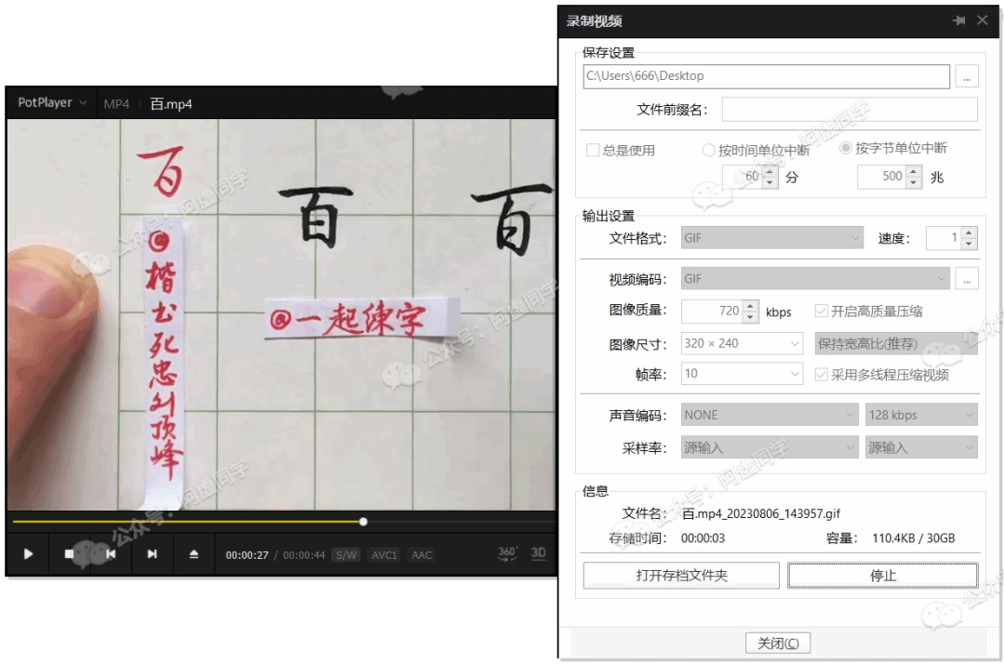Image resolution: width=1005 pixels, height=664 pixels.
Task: Toggle 开启高质量压缩 checkbox
Action: [x=821, y=312]
